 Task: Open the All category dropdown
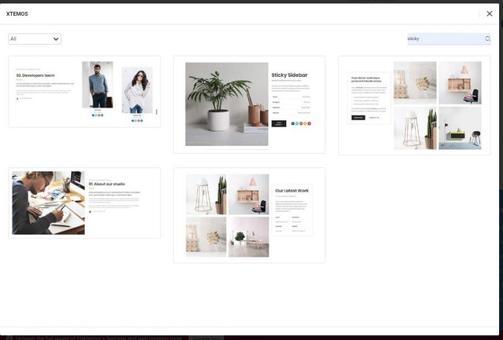pyautogui.click(x=35, y=38)
